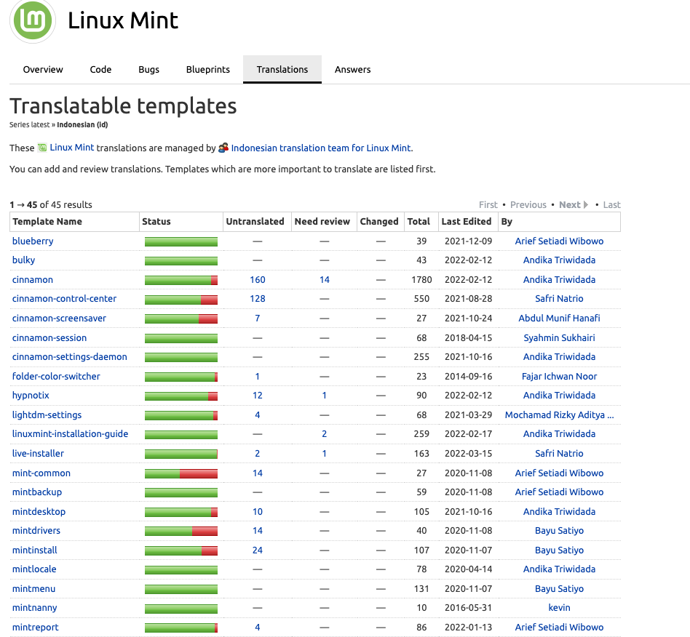Open Syahmin Sukhairi's profile
The width and height of the screenshot is (690, 637).
[559, 337]
